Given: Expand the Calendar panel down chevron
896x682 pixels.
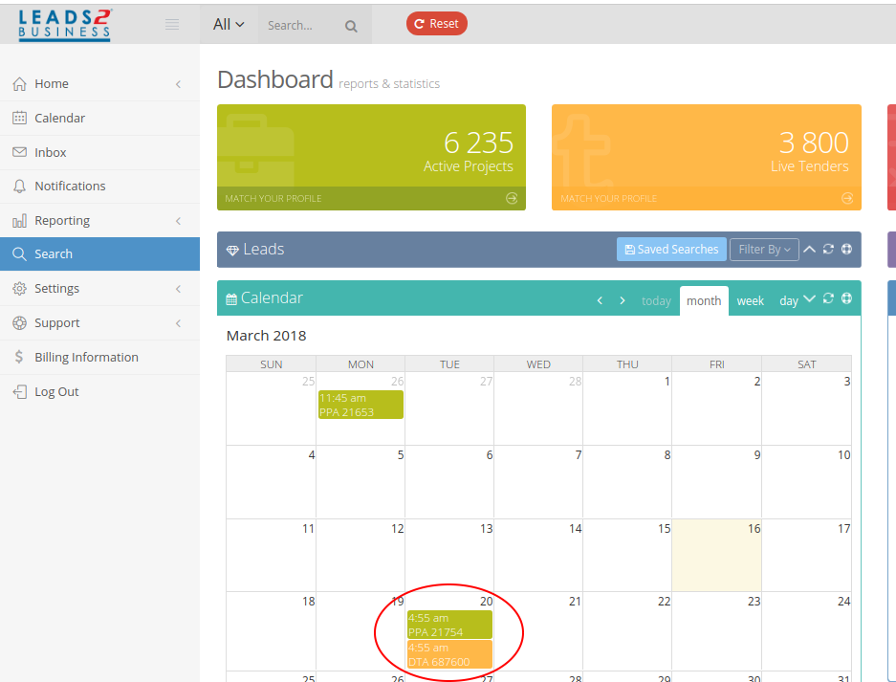Looking at the screenshot, I should [809, 298].
